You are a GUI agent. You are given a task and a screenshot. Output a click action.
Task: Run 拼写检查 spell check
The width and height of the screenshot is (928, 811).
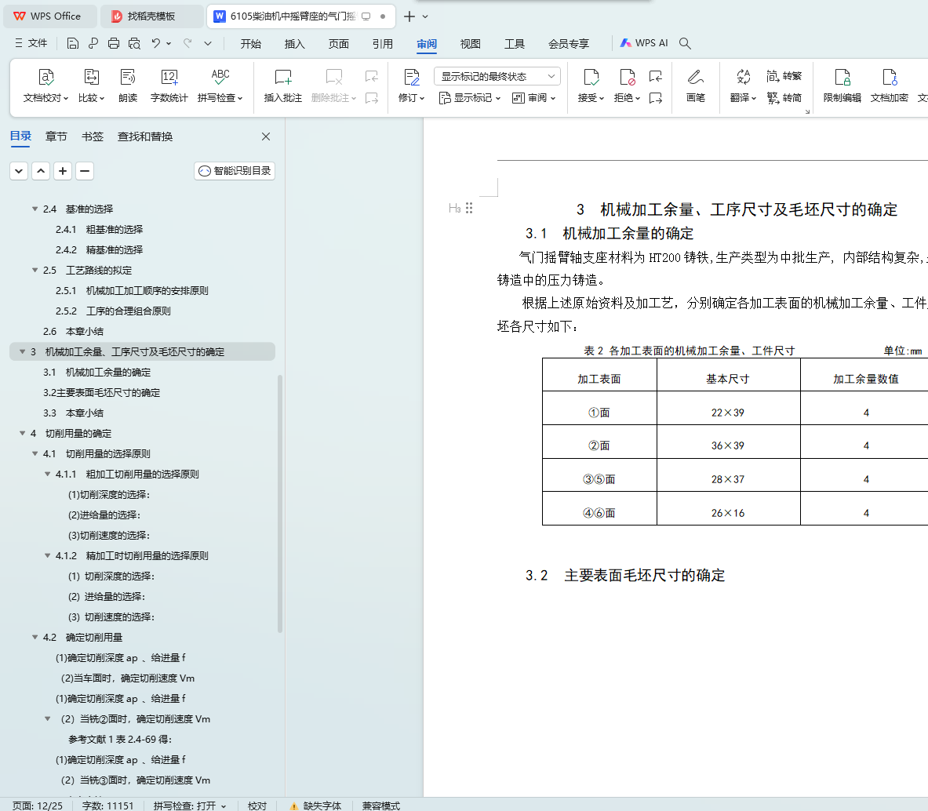tap(220, 85)
